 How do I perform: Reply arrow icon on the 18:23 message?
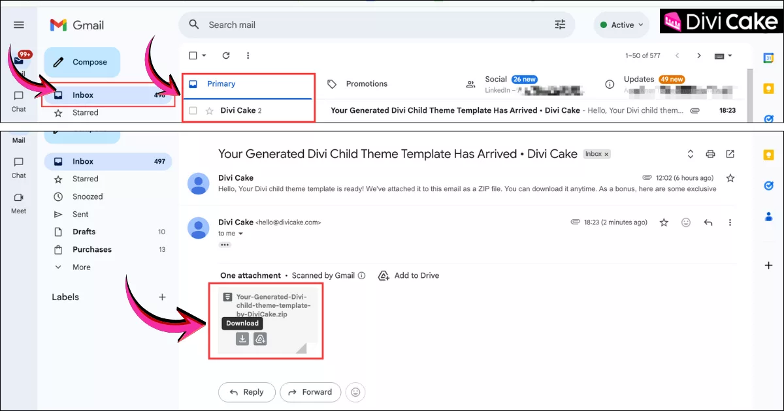point(708,222)
